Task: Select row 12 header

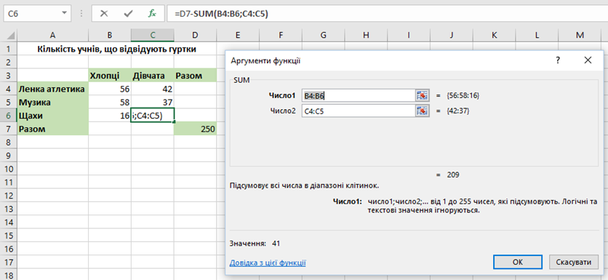Action: pyautogui.click(x=9, y=196)
